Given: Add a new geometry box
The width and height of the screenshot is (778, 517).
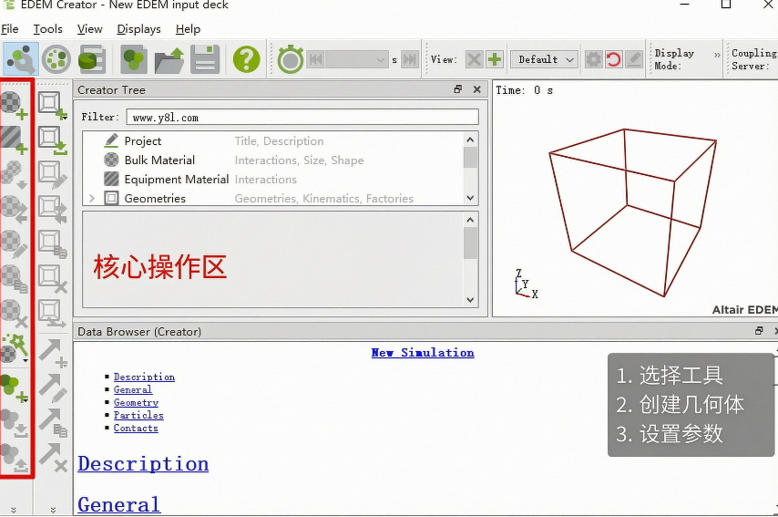Looking at the screenshot, I should (x=52, y=105).
